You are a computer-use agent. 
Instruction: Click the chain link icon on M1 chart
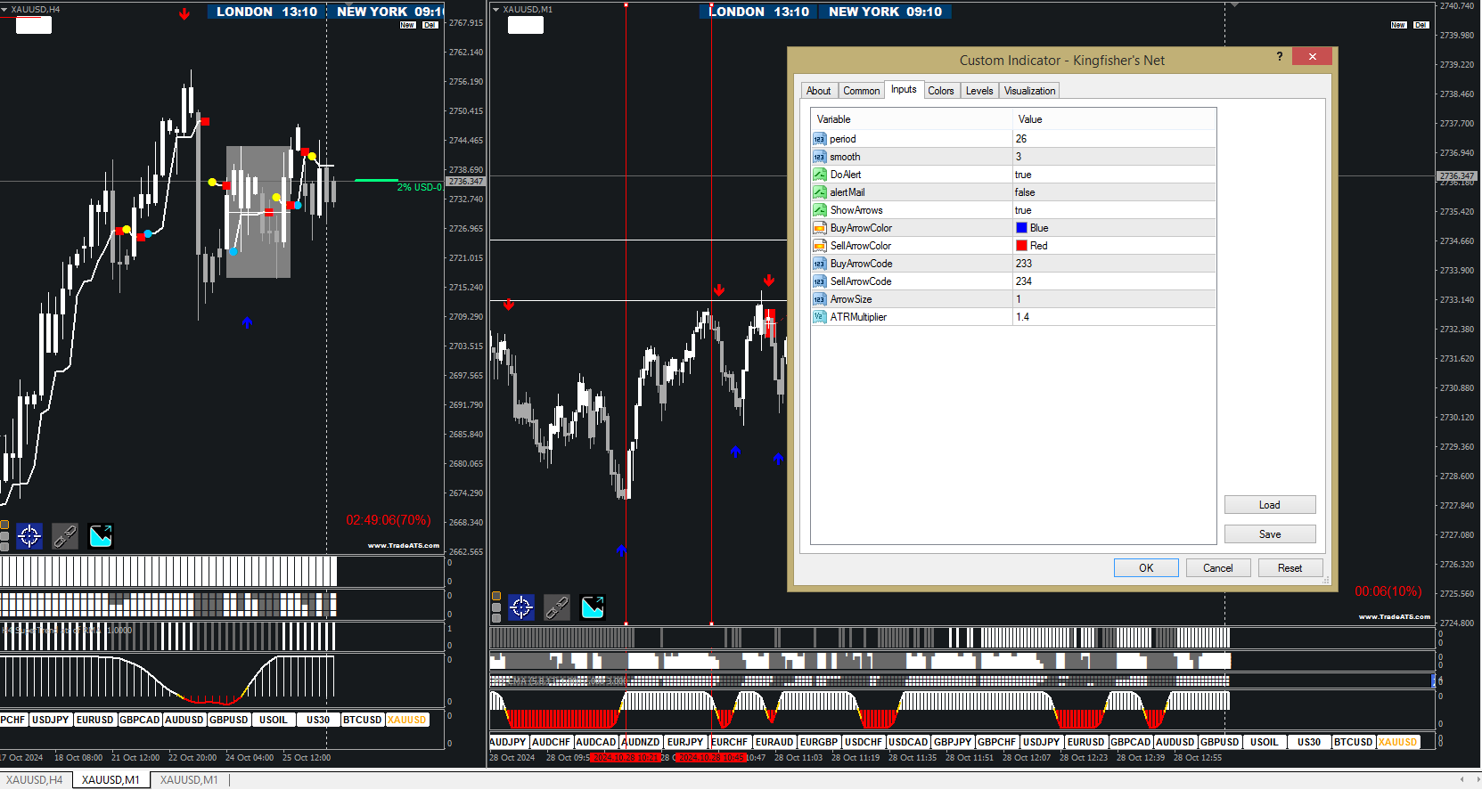557,607
